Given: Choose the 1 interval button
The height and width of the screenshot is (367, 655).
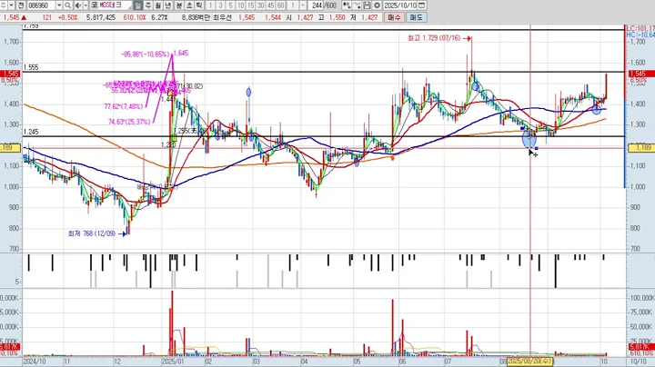Looking at the screenshot, I should [x=210, y=5].
